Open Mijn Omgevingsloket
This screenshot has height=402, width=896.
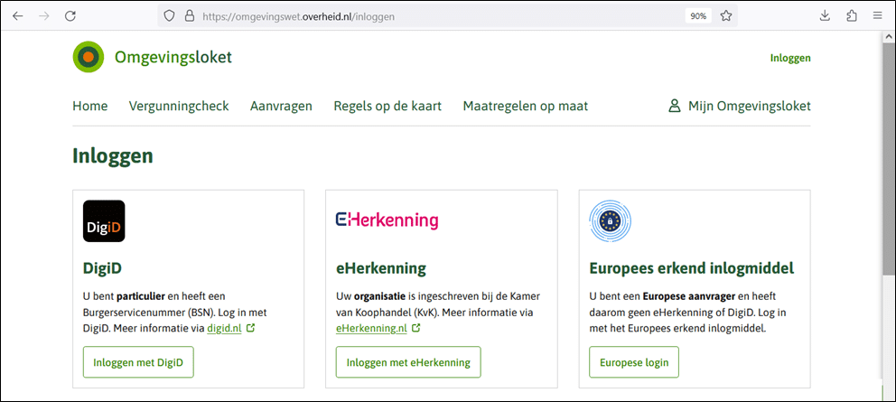(749, 106)
